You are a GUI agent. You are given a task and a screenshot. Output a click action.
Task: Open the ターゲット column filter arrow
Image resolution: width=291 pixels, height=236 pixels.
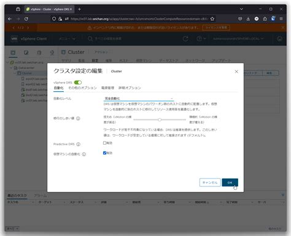64,202
